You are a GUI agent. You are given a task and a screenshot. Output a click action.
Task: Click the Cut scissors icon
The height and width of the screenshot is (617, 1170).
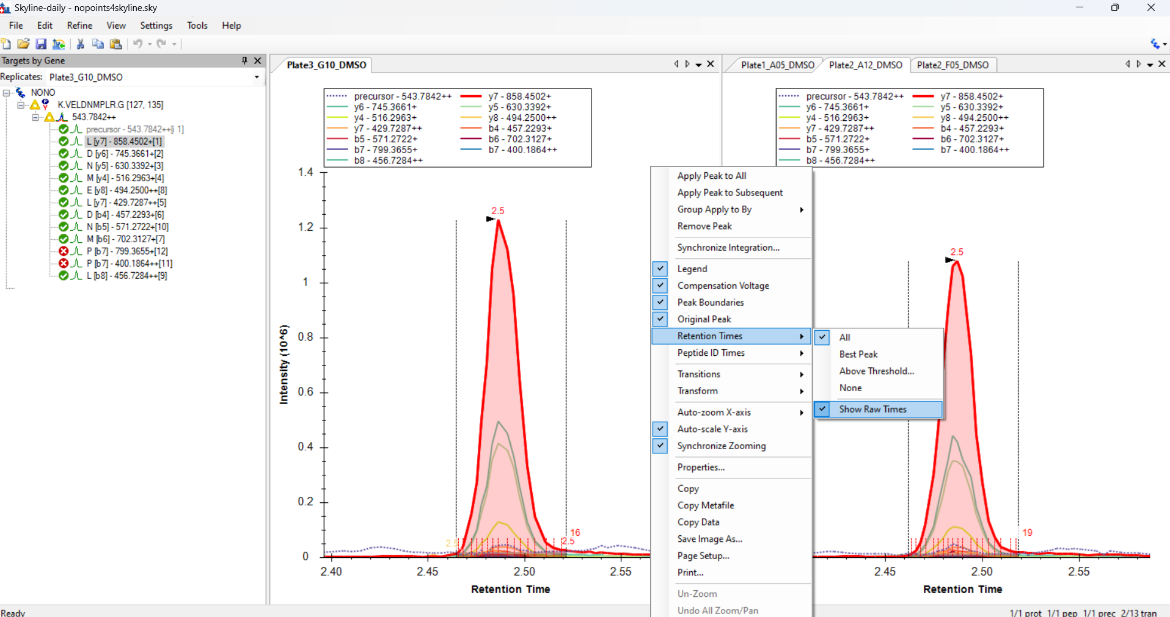(80, 44)
